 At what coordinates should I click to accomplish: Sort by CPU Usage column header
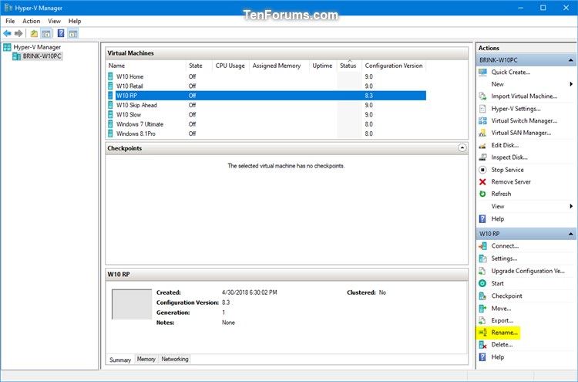(230, 66)
